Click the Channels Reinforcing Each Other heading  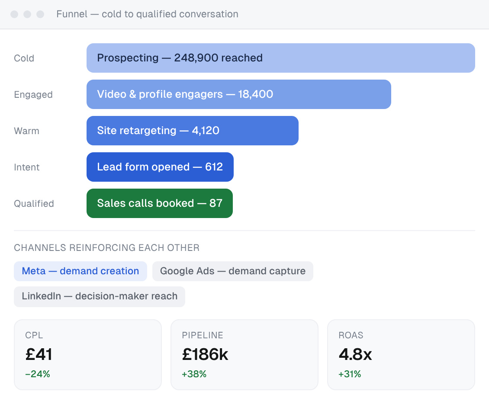click(x=106, y=248)
